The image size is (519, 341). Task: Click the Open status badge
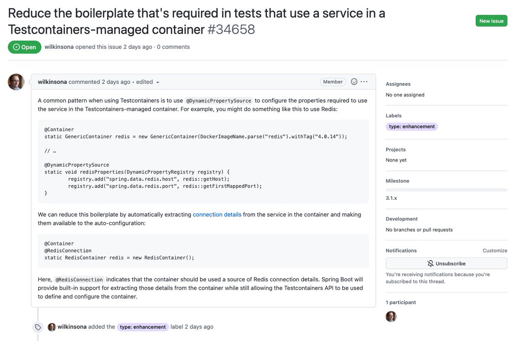point(24,47)
